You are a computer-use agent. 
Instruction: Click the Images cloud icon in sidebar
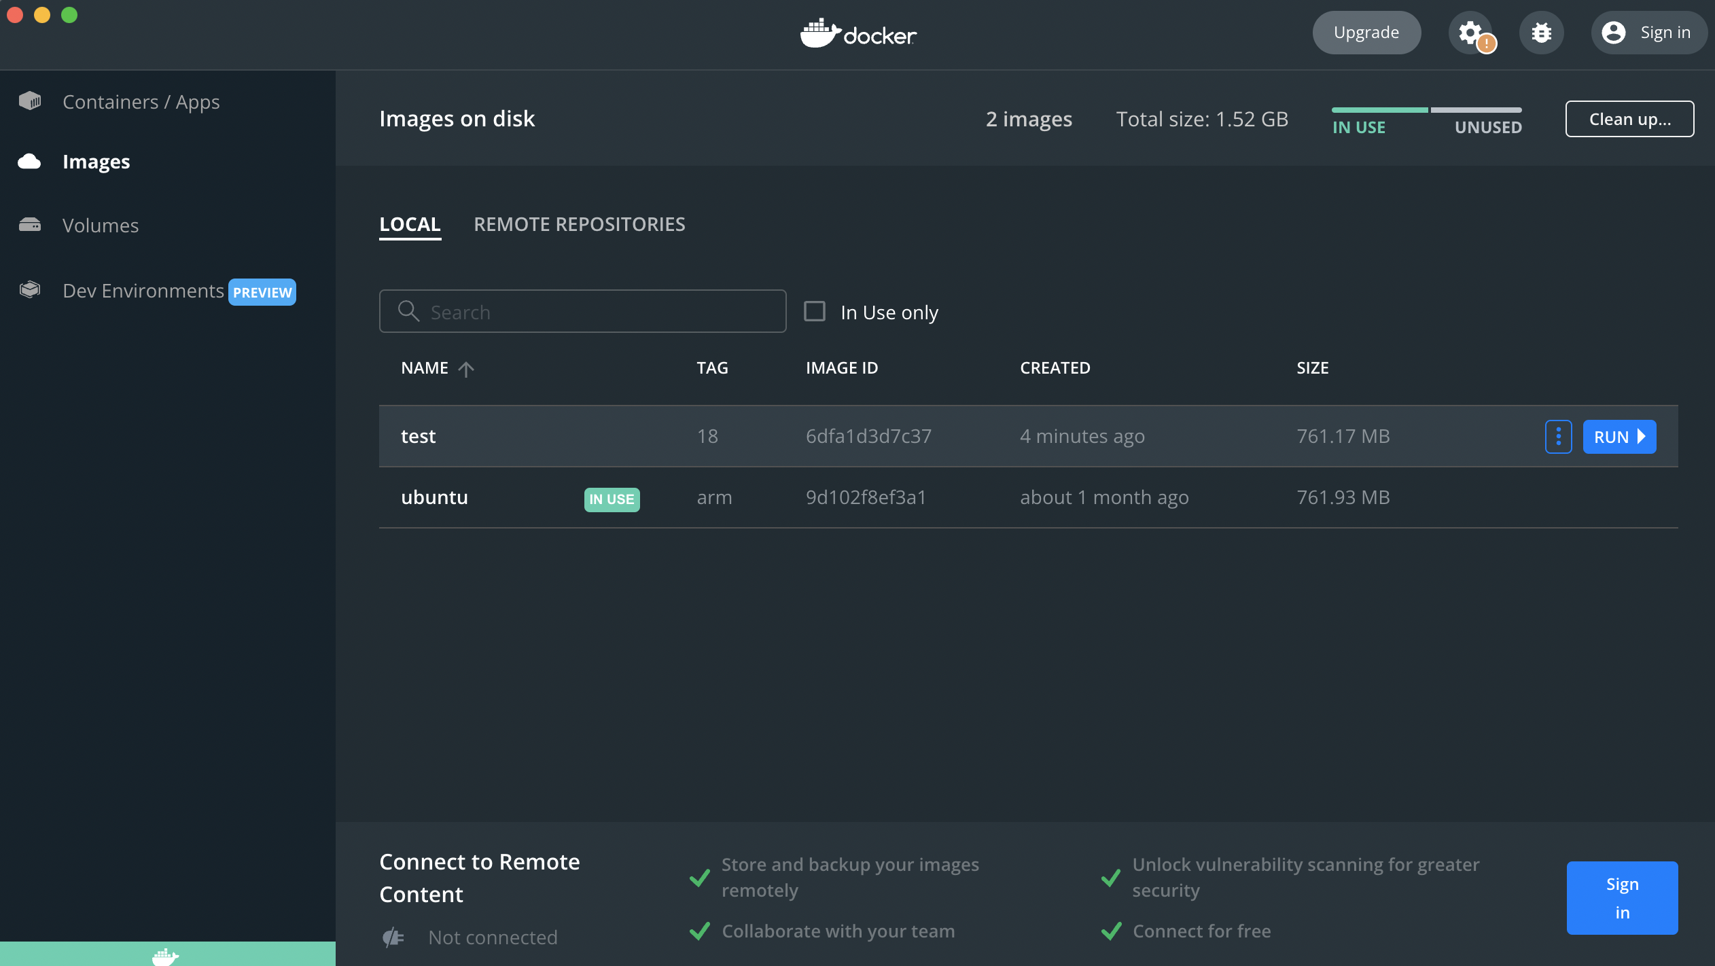tap(29, 162)
